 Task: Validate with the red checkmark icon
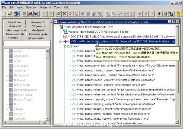click(x=139, y=14)
